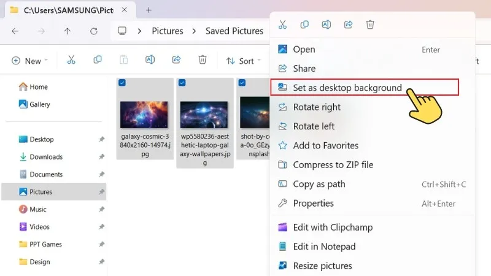Click the Rename icon in context menu
This screenshot has width=491, height=276.
click(327, 25)
